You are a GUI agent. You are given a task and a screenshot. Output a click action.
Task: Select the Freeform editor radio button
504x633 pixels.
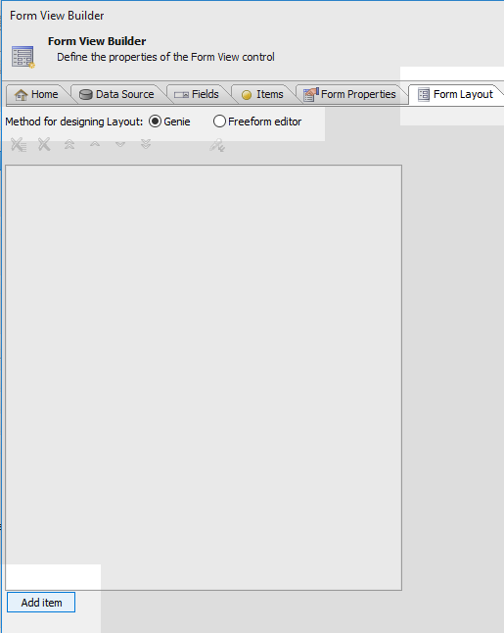coord(219,122)
